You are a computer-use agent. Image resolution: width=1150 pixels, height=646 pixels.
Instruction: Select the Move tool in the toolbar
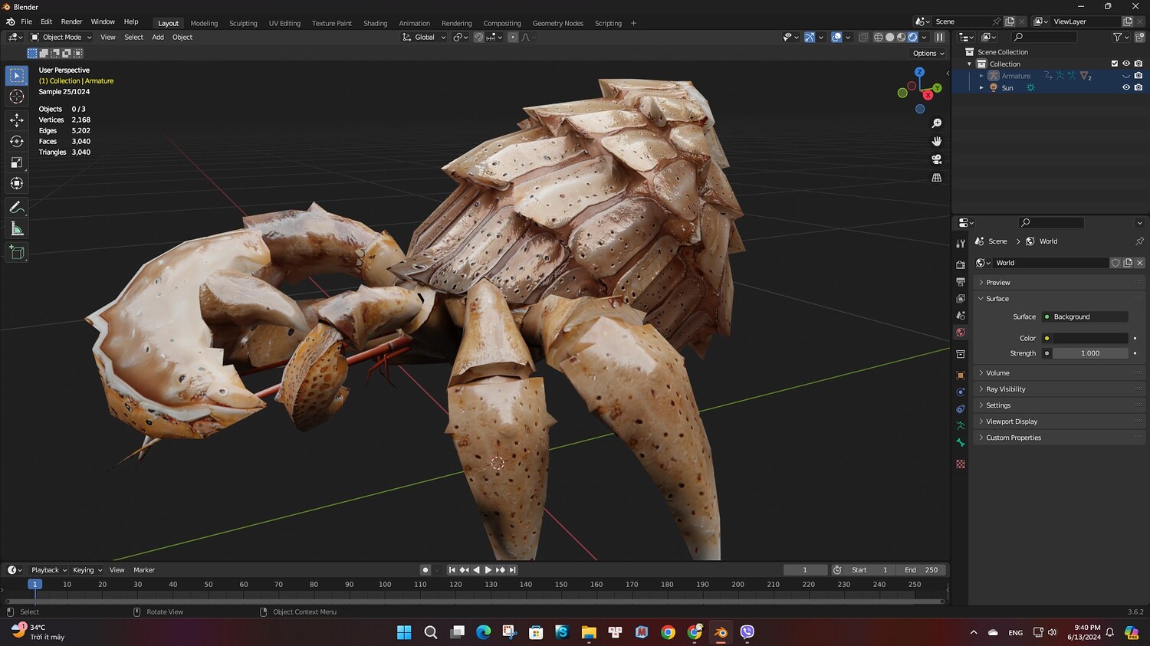[16, 120]
